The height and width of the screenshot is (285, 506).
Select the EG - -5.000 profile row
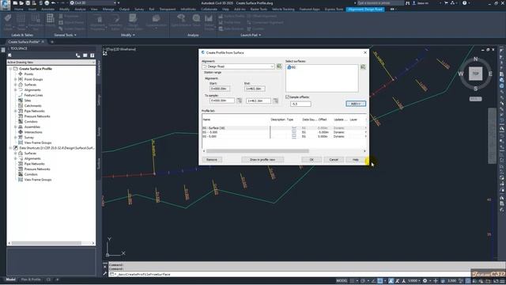click(284, 132)
